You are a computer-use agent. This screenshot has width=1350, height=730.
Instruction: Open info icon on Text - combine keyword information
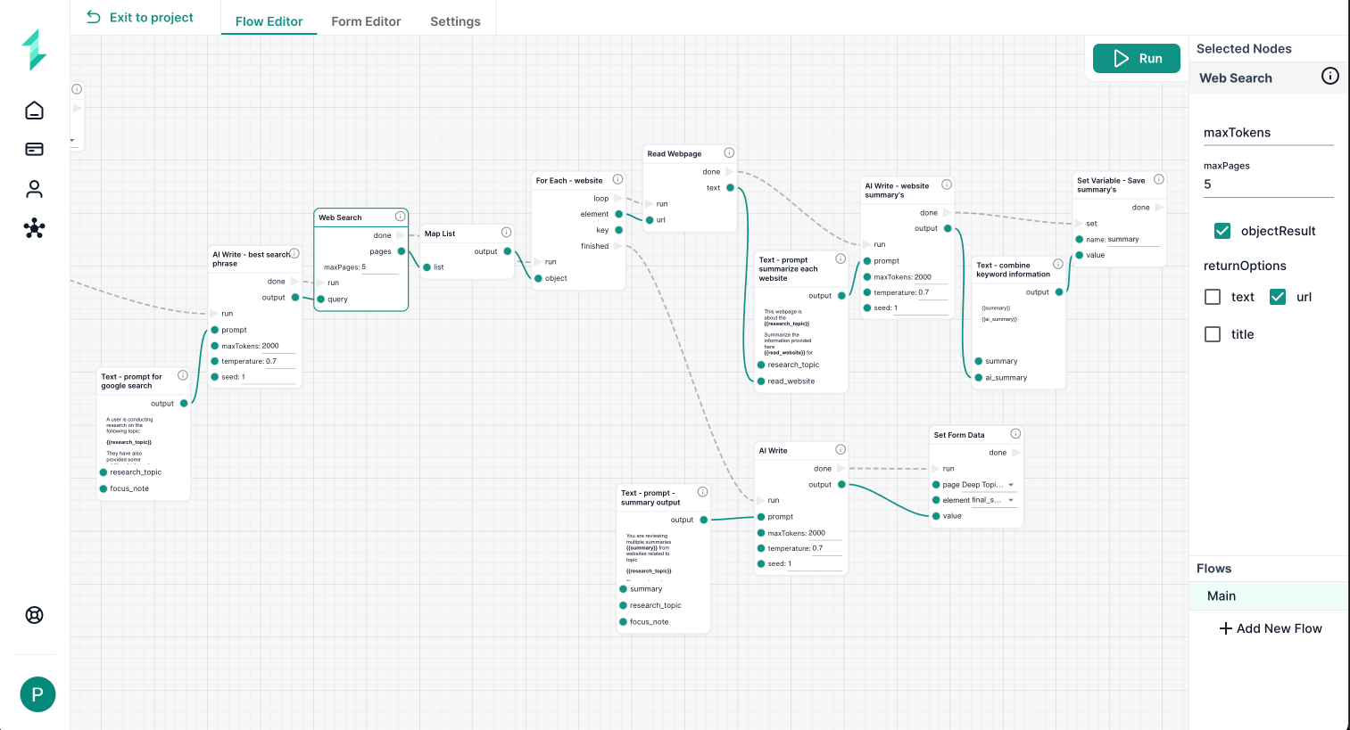pos(1058,264)
